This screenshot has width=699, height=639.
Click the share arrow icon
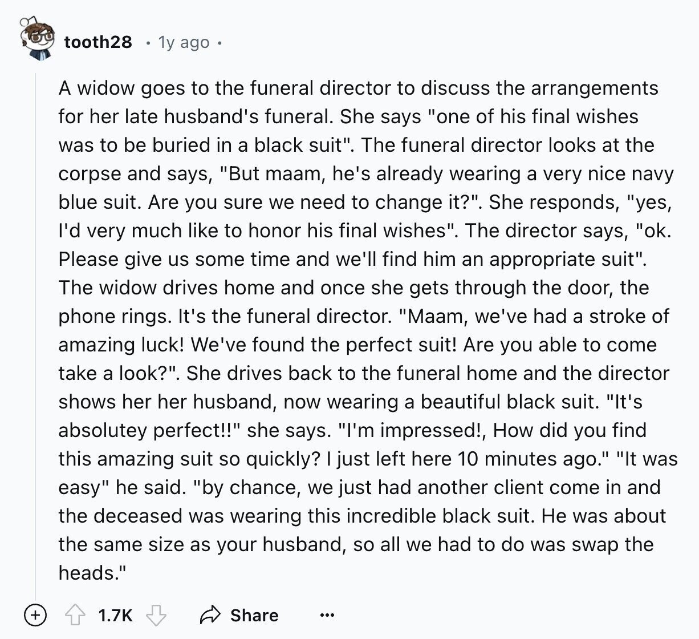click(x=210, y=615)
